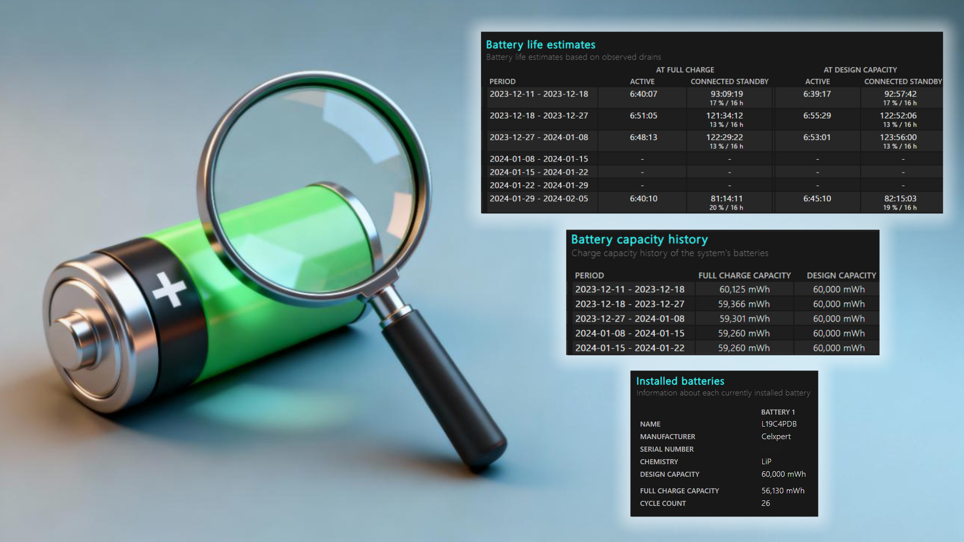Click full charge capacity 60,125 mWh

tap(744, 290)
